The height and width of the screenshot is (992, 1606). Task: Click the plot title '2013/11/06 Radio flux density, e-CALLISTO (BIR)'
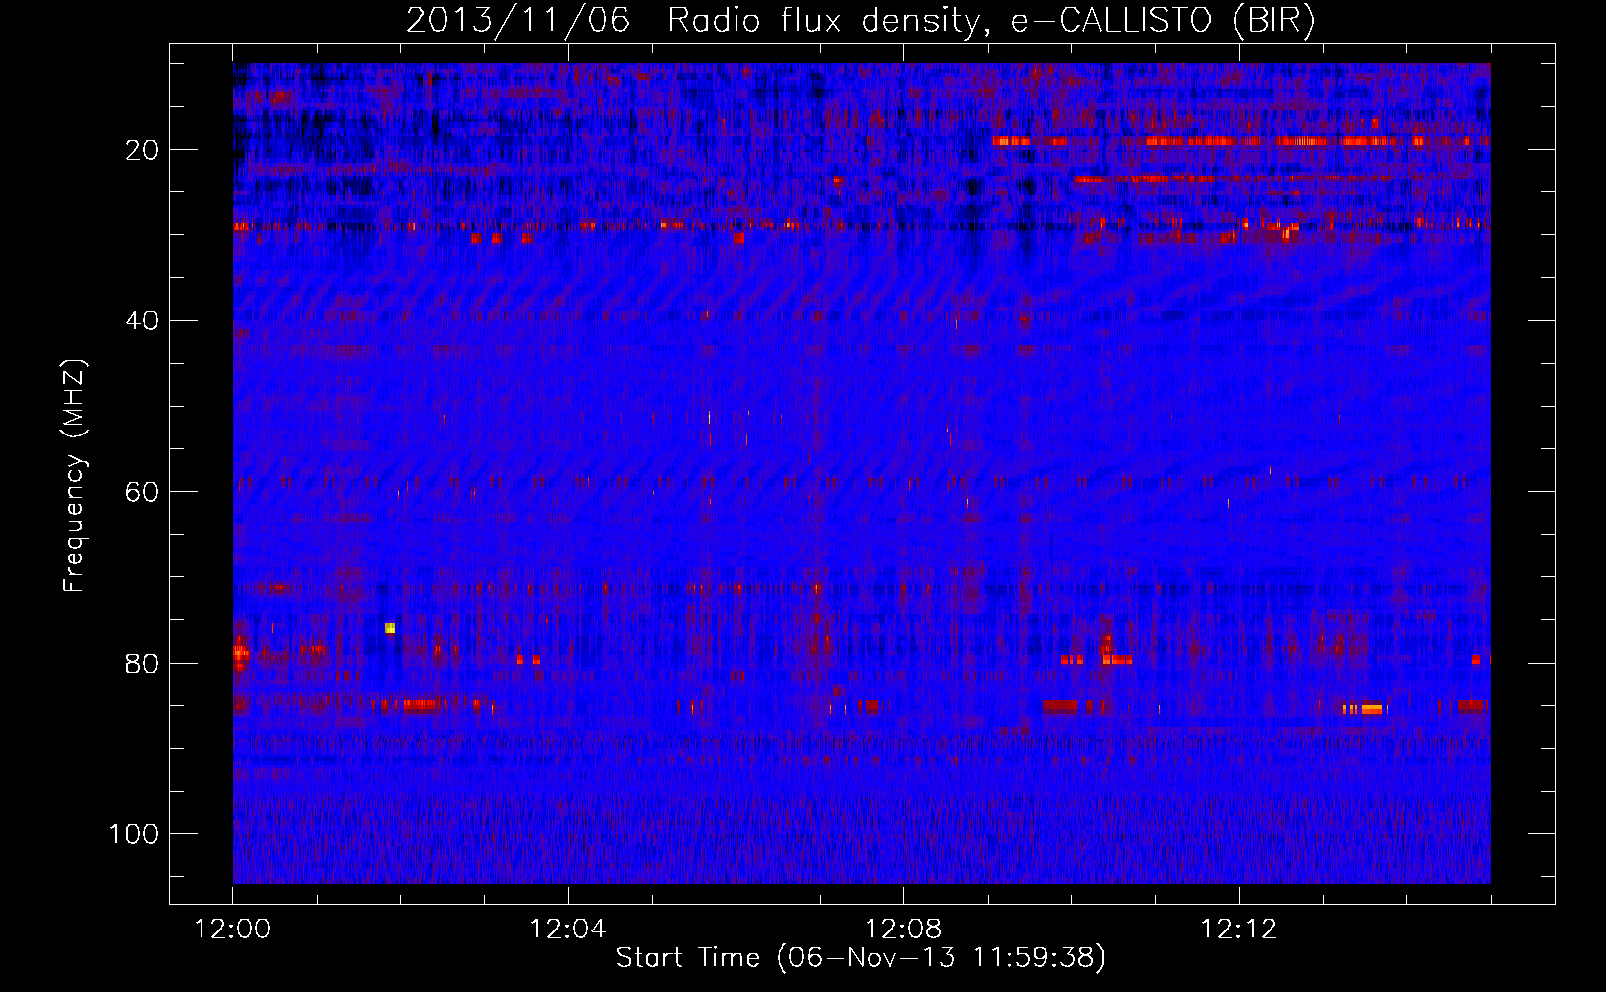click(861, 21)
